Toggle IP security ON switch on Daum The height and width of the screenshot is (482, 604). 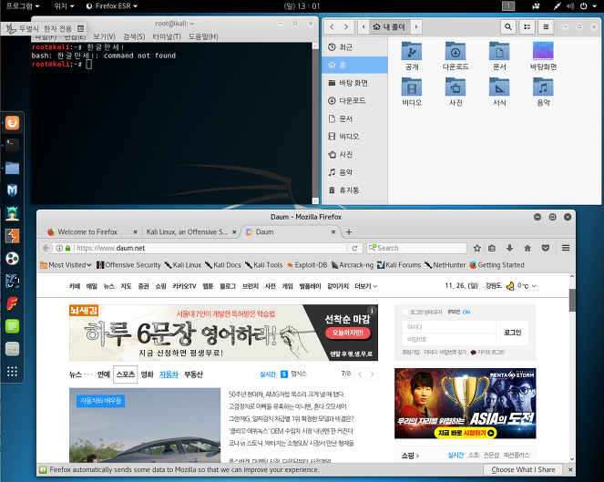pyautogui.click(x=466, y=313)
